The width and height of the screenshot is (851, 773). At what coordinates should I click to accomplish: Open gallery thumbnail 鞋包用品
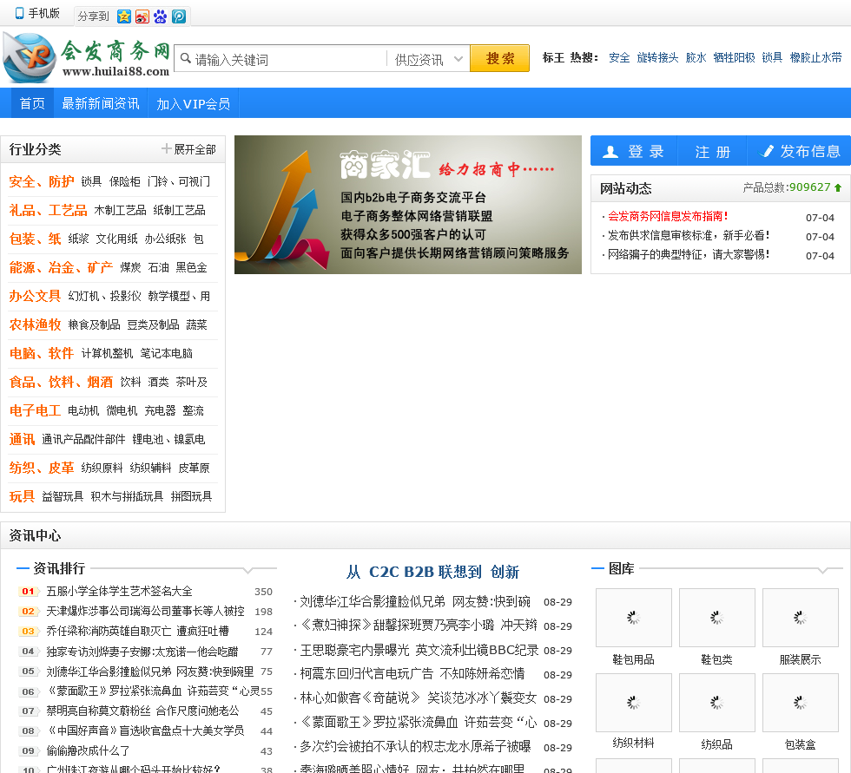pyautogui.click(x=633, y=618)
